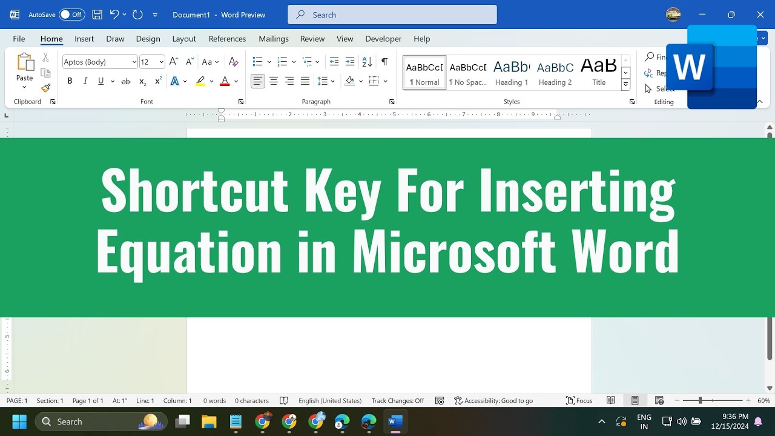Decrease font size with the shrink icon
The image size is (775, 436).
click(190, 62)
